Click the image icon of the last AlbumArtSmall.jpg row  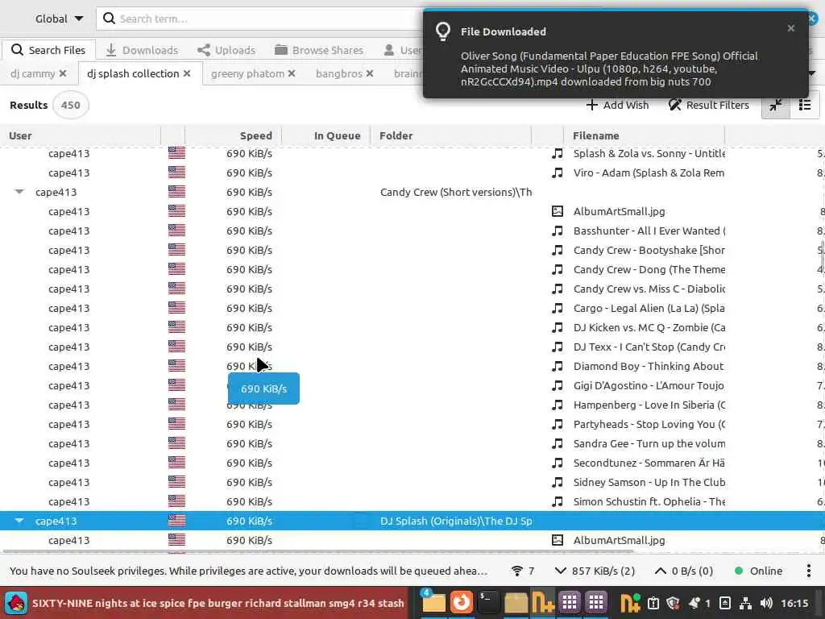coord(558,540)
